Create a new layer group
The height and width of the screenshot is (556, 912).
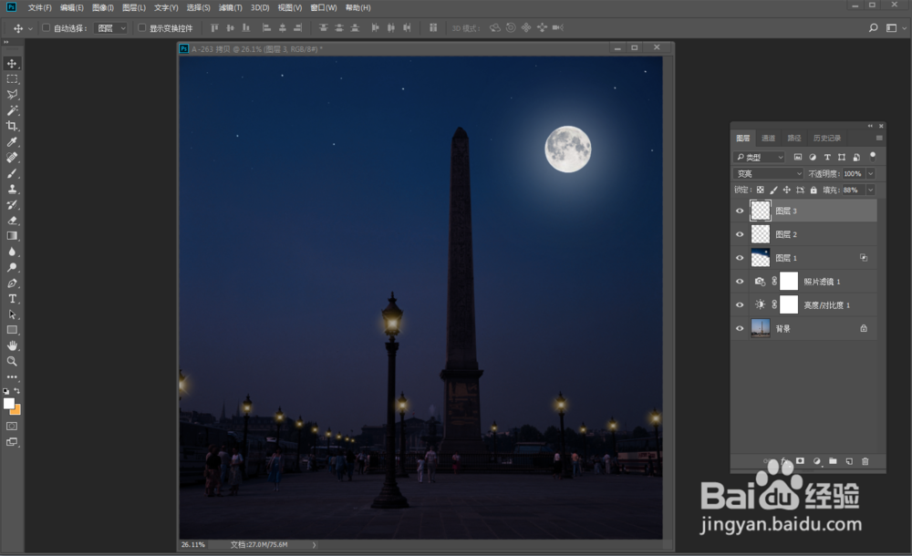[833, 461]
